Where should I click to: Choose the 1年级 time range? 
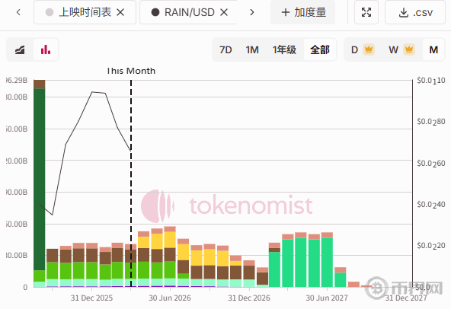(284, 50)
